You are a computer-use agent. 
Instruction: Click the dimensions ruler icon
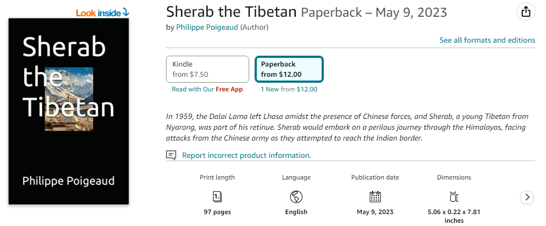pos(454,197)
